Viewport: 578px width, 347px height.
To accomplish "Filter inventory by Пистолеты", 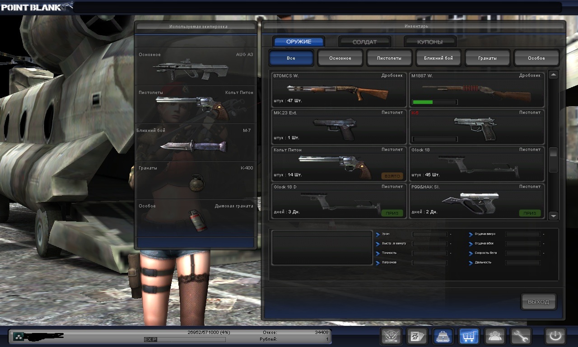I will click(389, 58).
